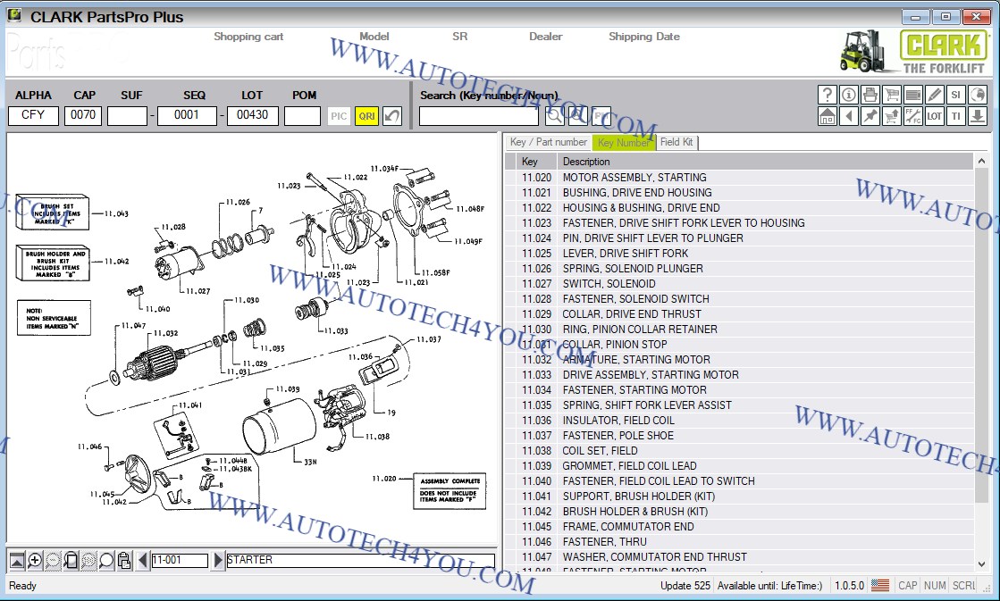Go to previous diagram page arrow
The width and height of the screenshot is (1000, 601).
pos(142,561)
